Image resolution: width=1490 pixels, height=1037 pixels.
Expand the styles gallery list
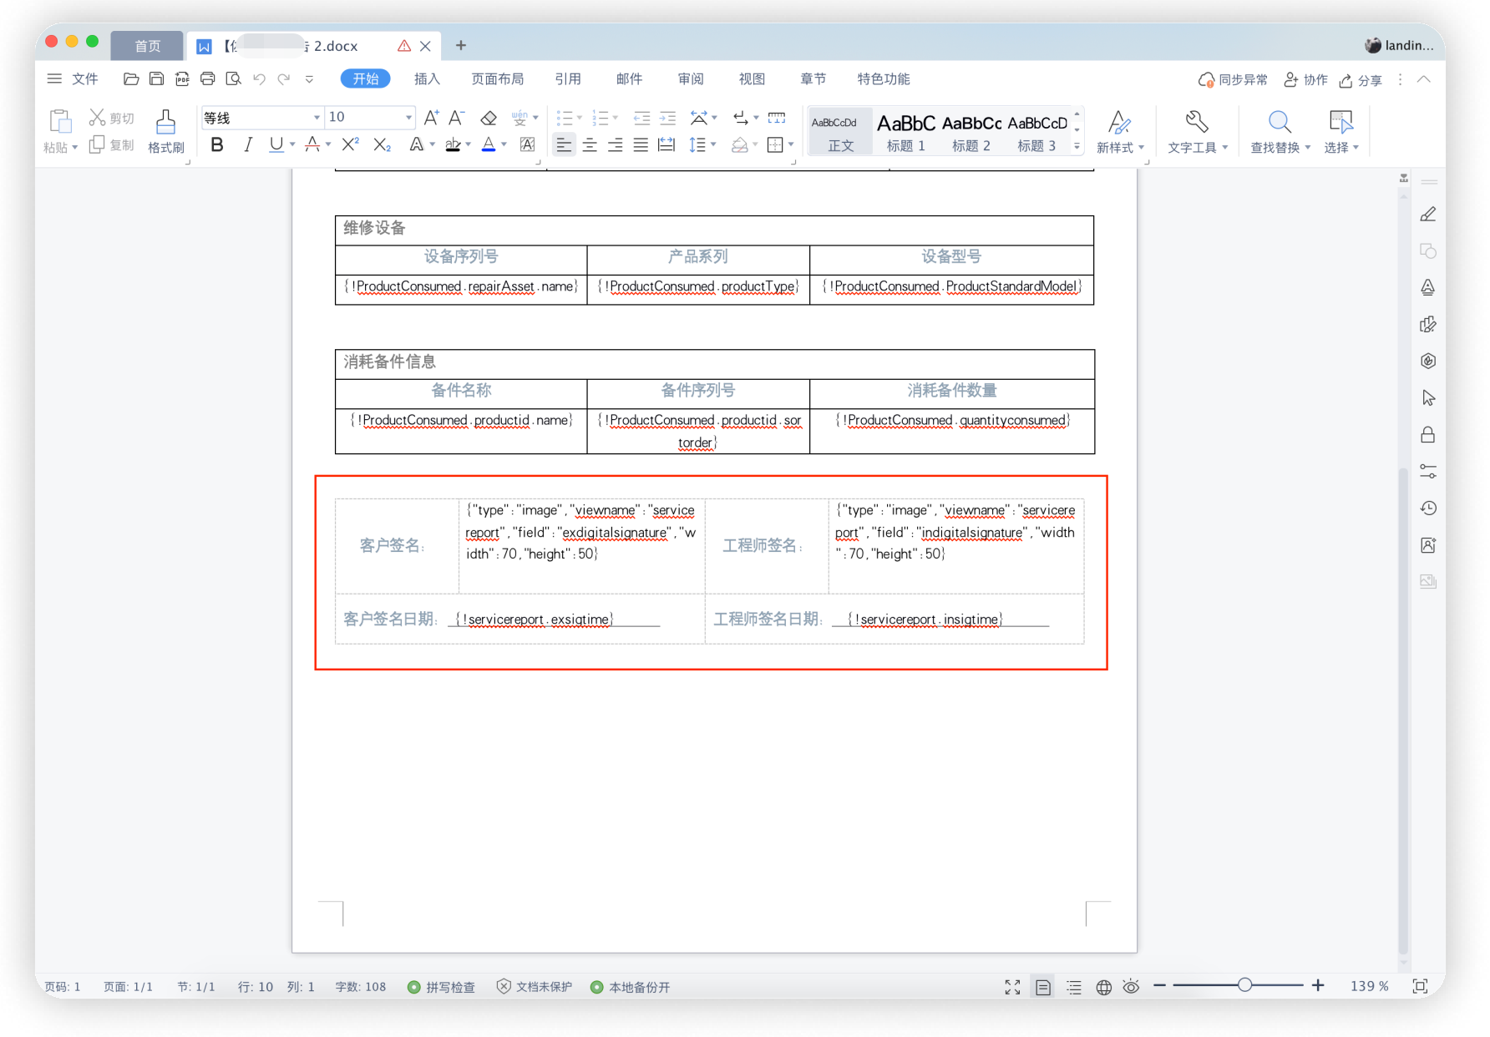pos(1077,146)
